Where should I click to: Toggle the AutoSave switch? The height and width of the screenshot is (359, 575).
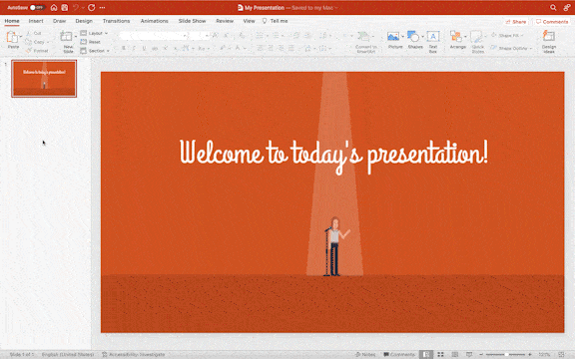tap(37, 7)
